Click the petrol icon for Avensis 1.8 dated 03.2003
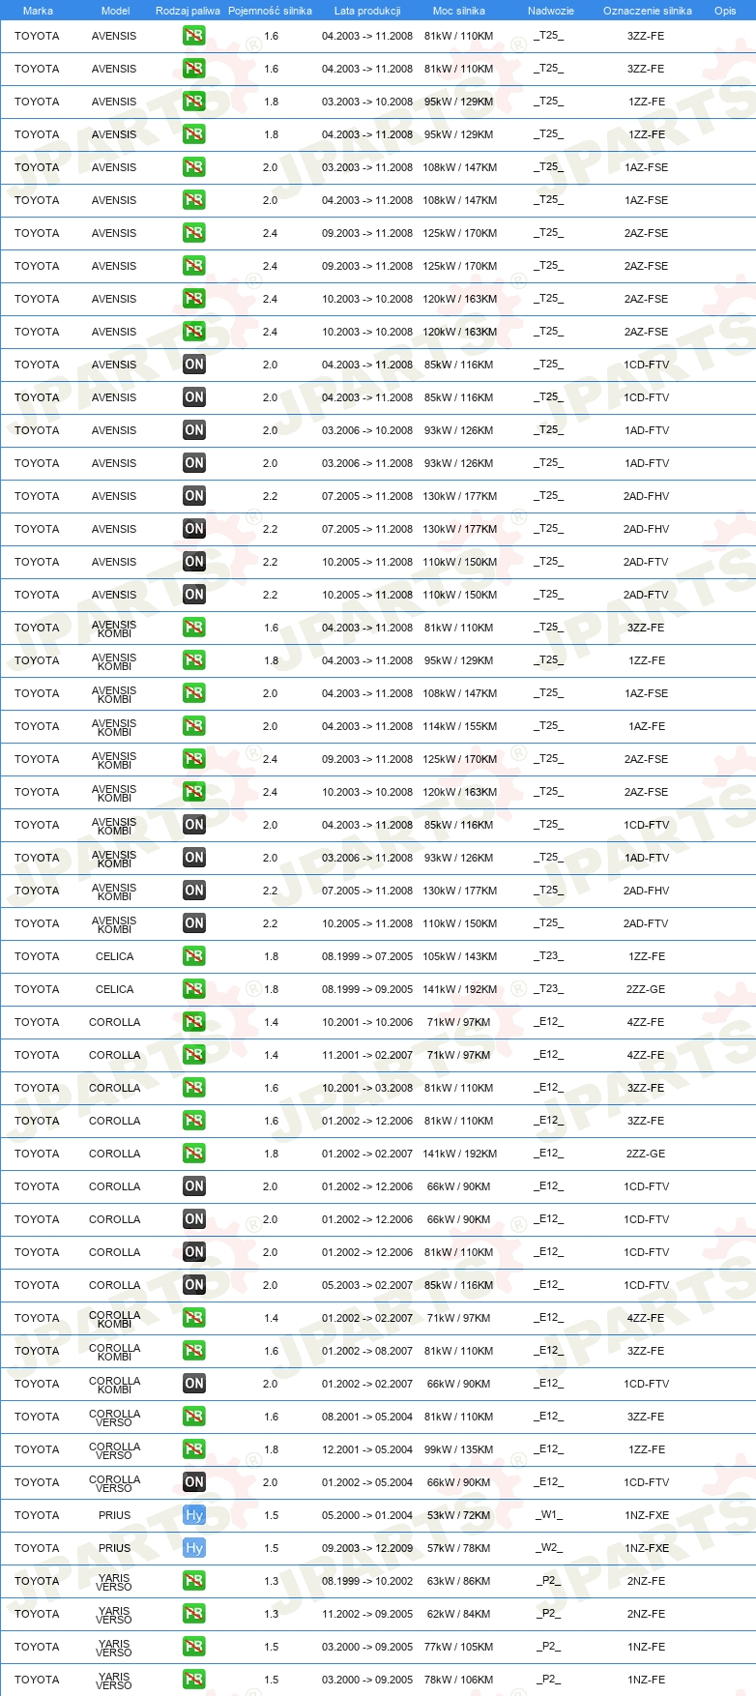Screen dimensions: 756x1696 pyautogui.click(x=193, y=102)
